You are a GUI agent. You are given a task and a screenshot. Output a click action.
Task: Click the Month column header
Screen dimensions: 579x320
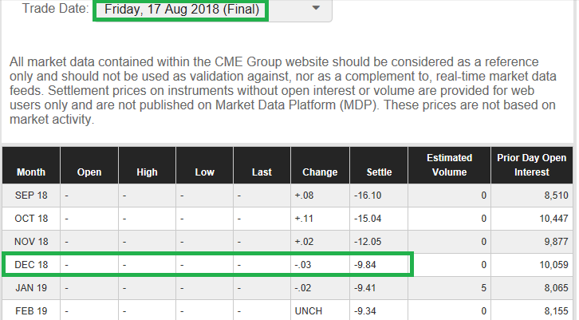coord(31,172)
